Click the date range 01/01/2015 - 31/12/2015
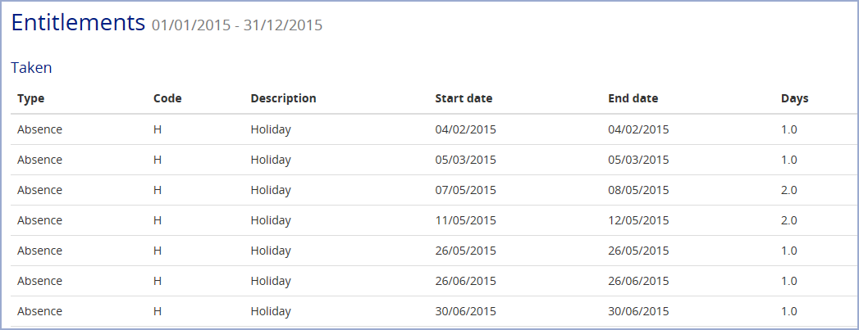This screenshot has height=330, width=859. coord(237,25)
